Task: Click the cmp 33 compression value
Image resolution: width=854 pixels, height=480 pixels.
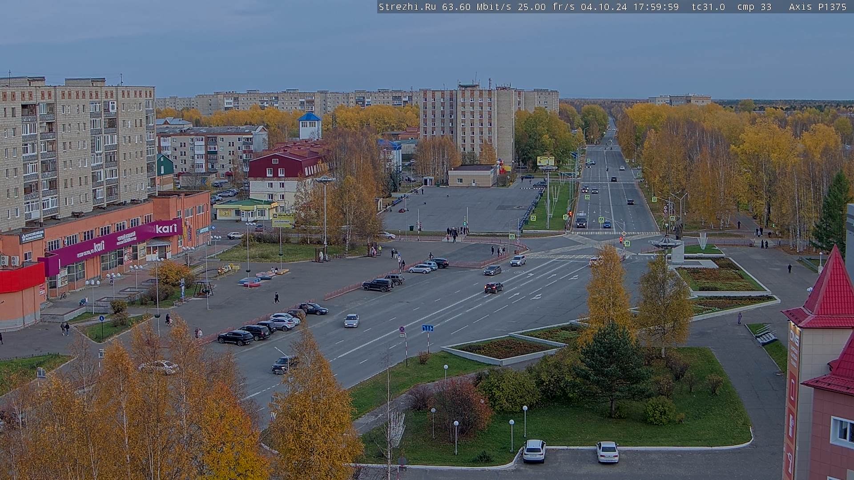Action: coord(754,7)
